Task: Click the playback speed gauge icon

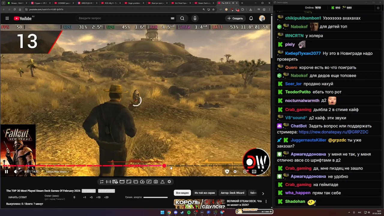Action: coord(142,182)
